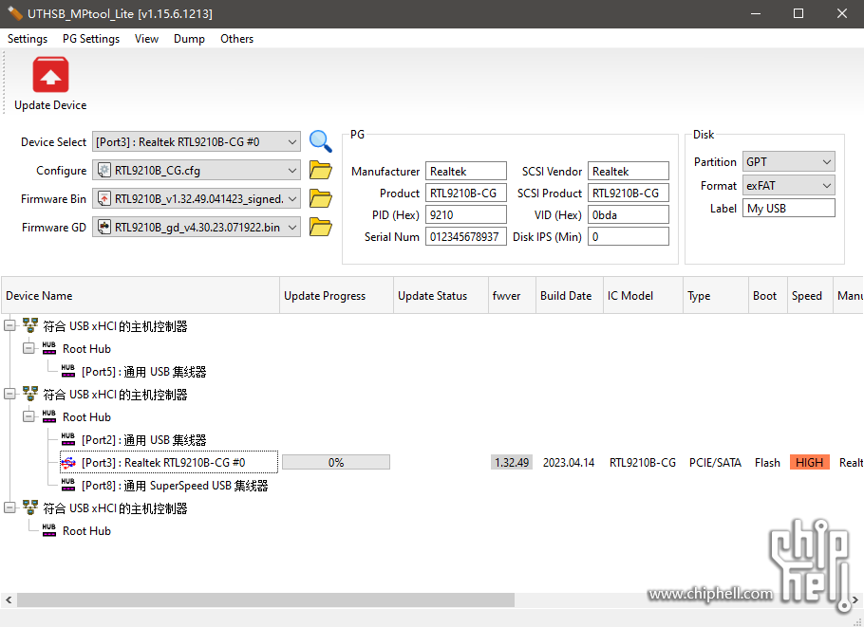Open the View menu
This screenshot has width=864, height=627.
(146, 39)
